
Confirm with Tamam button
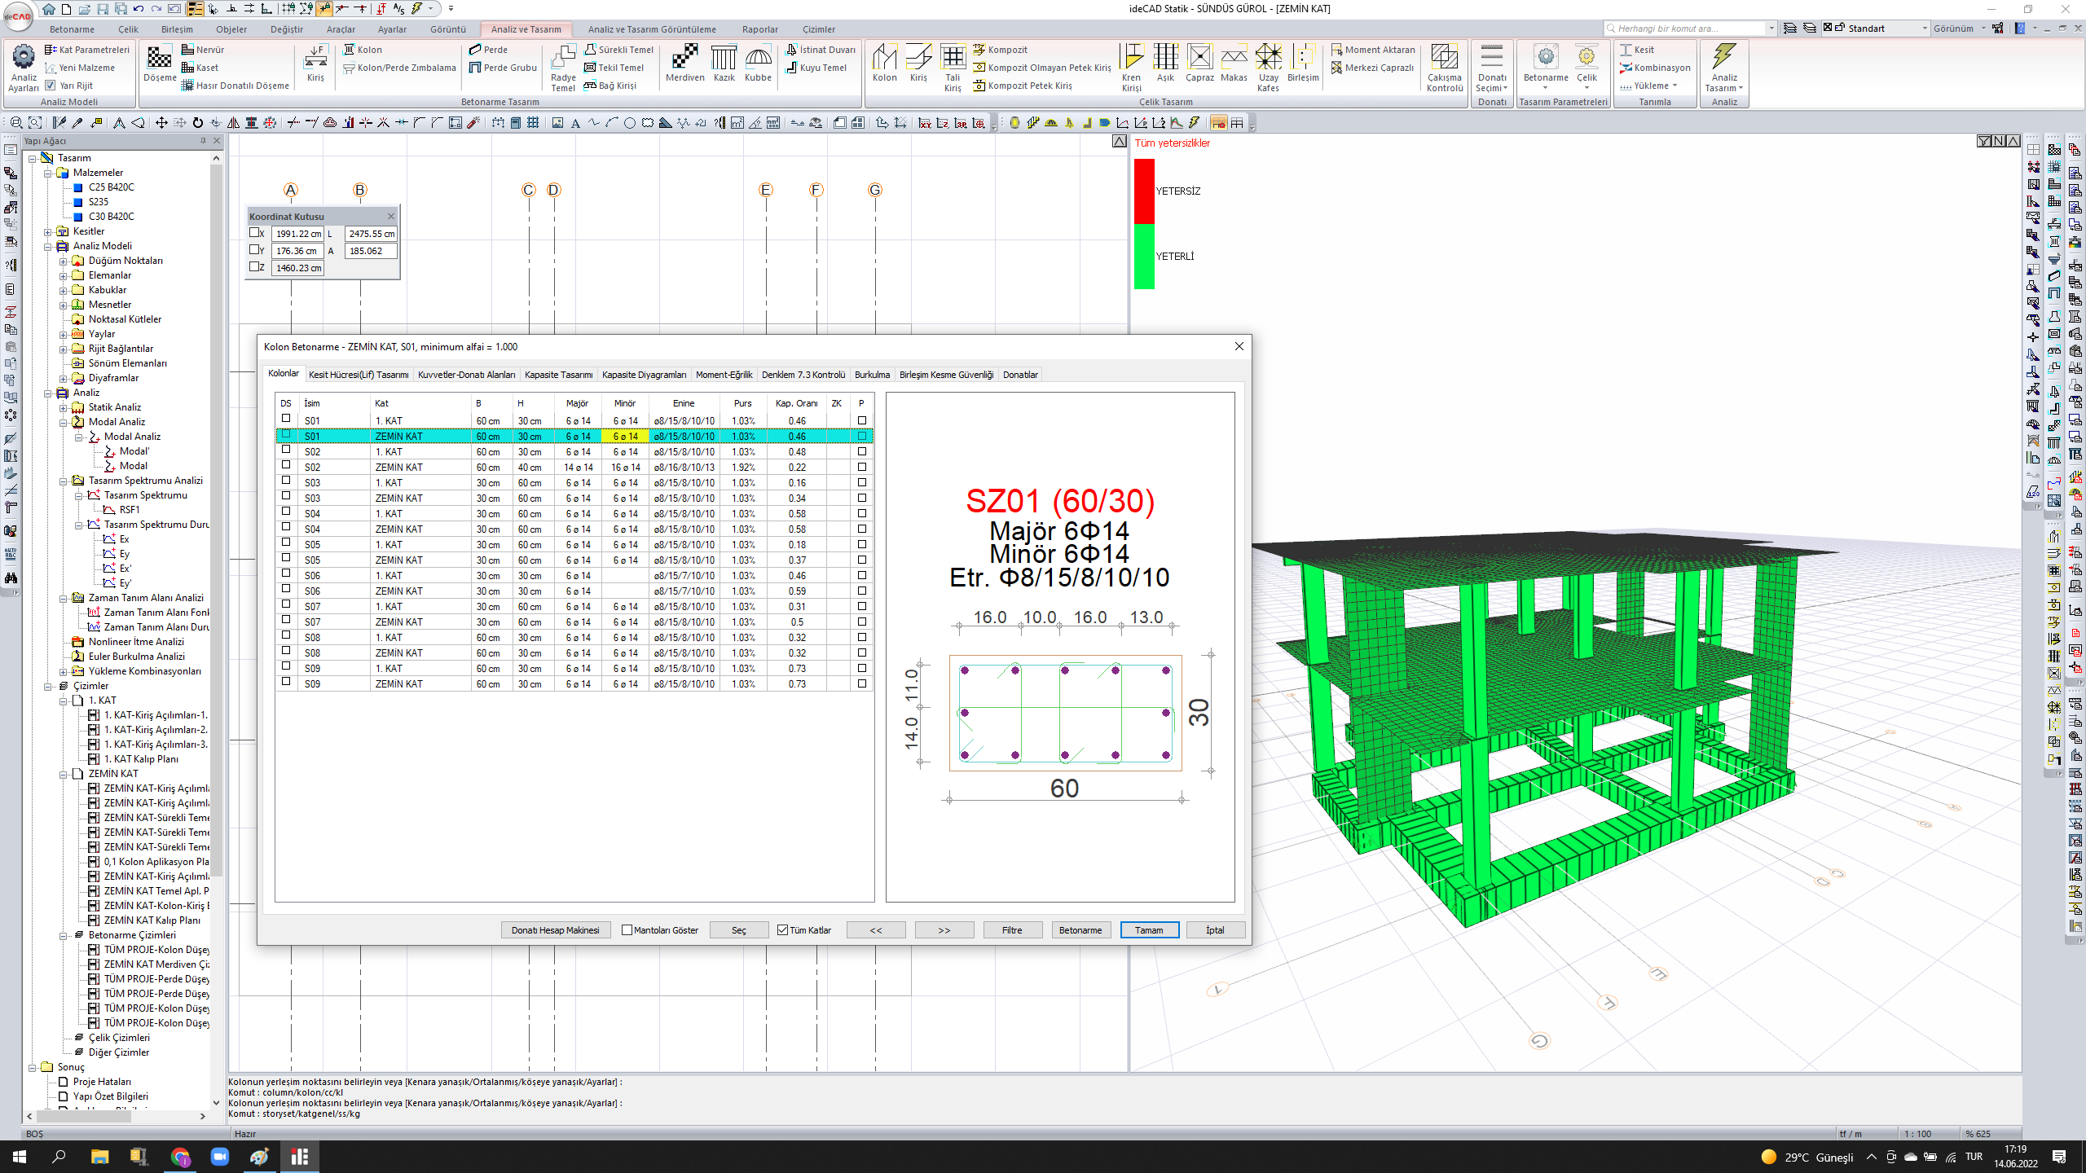coord(1149,930)
